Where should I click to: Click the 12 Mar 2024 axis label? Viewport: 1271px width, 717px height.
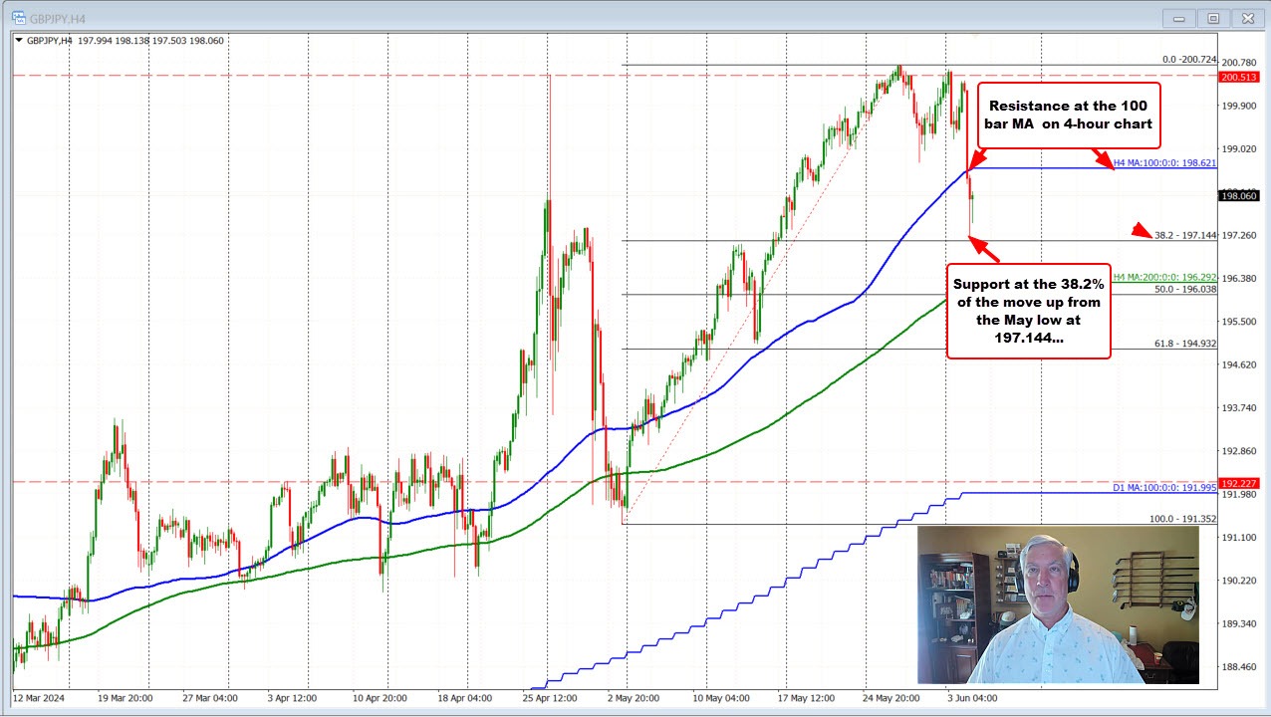pyautogui.click(x=41, y=699)
